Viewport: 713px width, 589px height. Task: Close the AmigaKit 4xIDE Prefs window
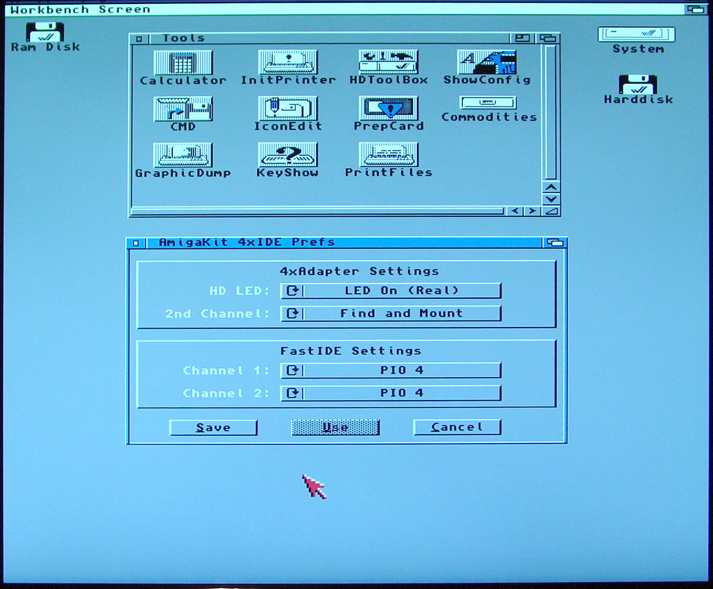coord(136,243)
